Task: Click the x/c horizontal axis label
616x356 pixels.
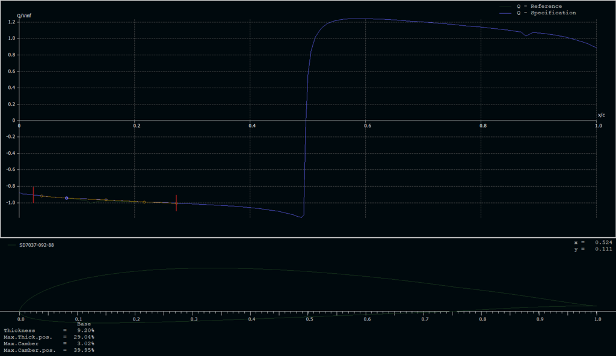Action: [x=601, y=115]
